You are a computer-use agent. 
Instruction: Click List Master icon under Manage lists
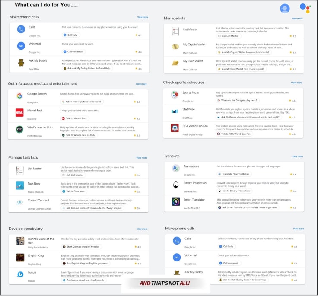(175, 32)
